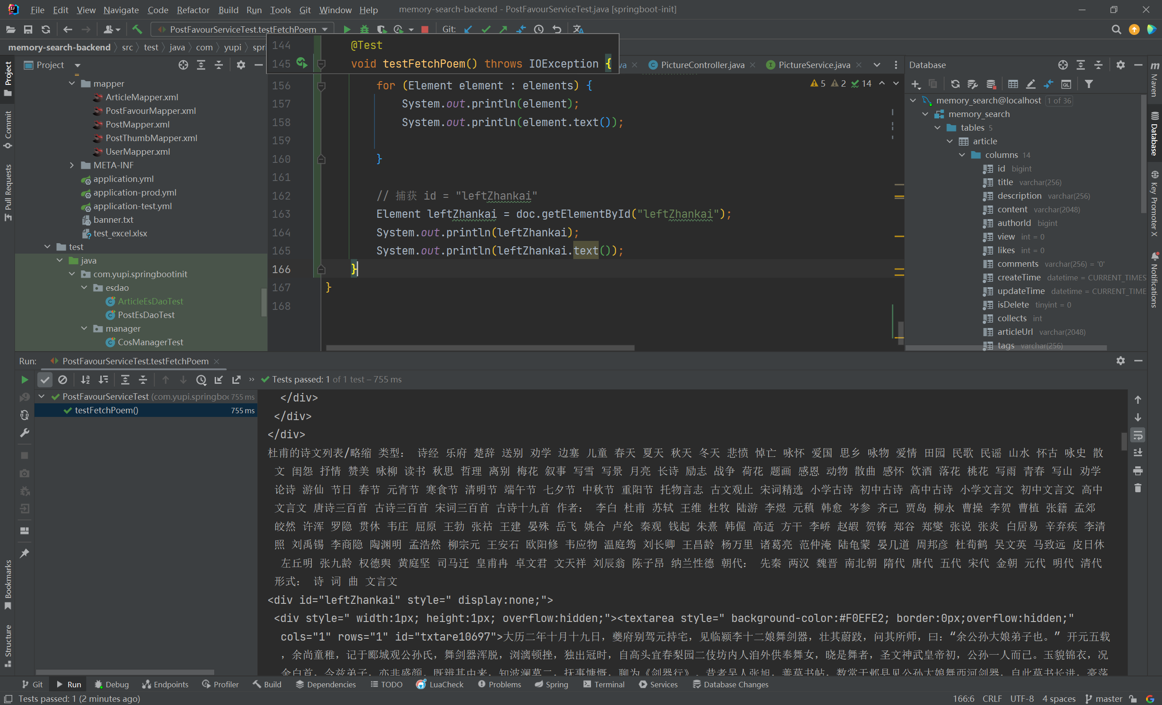Change CRLF line separator

click(x=992, y=698)
